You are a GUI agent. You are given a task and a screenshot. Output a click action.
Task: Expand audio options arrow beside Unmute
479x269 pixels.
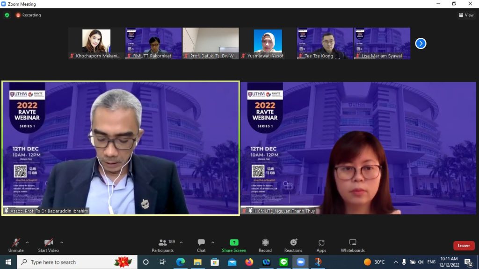tap(27, 242)
